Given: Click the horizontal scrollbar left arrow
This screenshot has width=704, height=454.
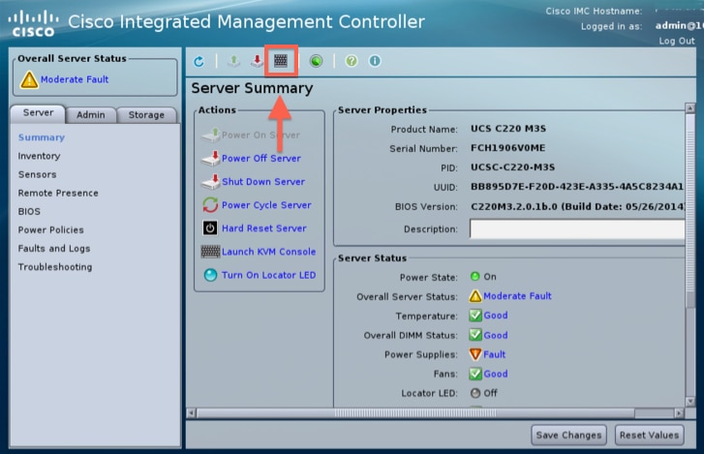Looking at the screenshot, I should point(192,412).
